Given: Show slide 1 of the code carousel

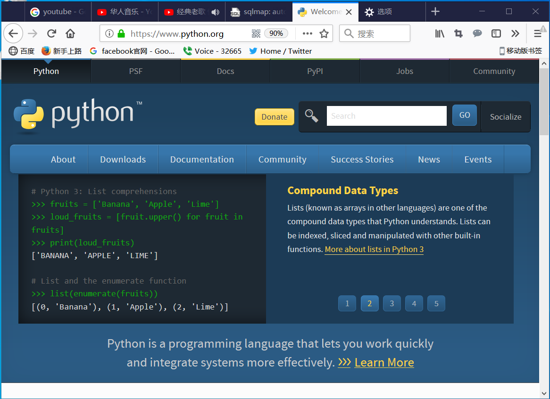Looking at the screenshot, I should click(347, 303).
